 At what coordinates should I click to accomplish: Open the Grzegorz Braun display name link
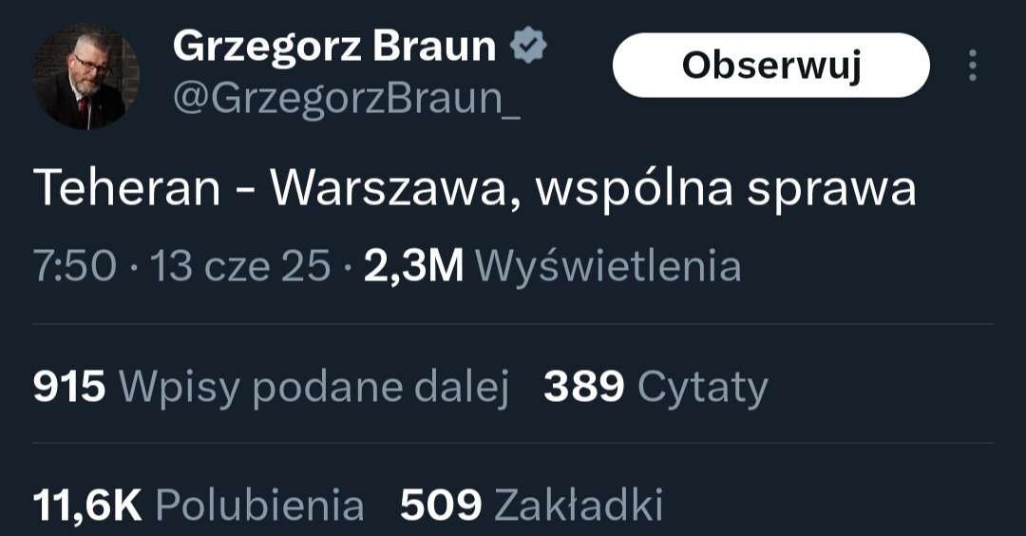[334, 48]
